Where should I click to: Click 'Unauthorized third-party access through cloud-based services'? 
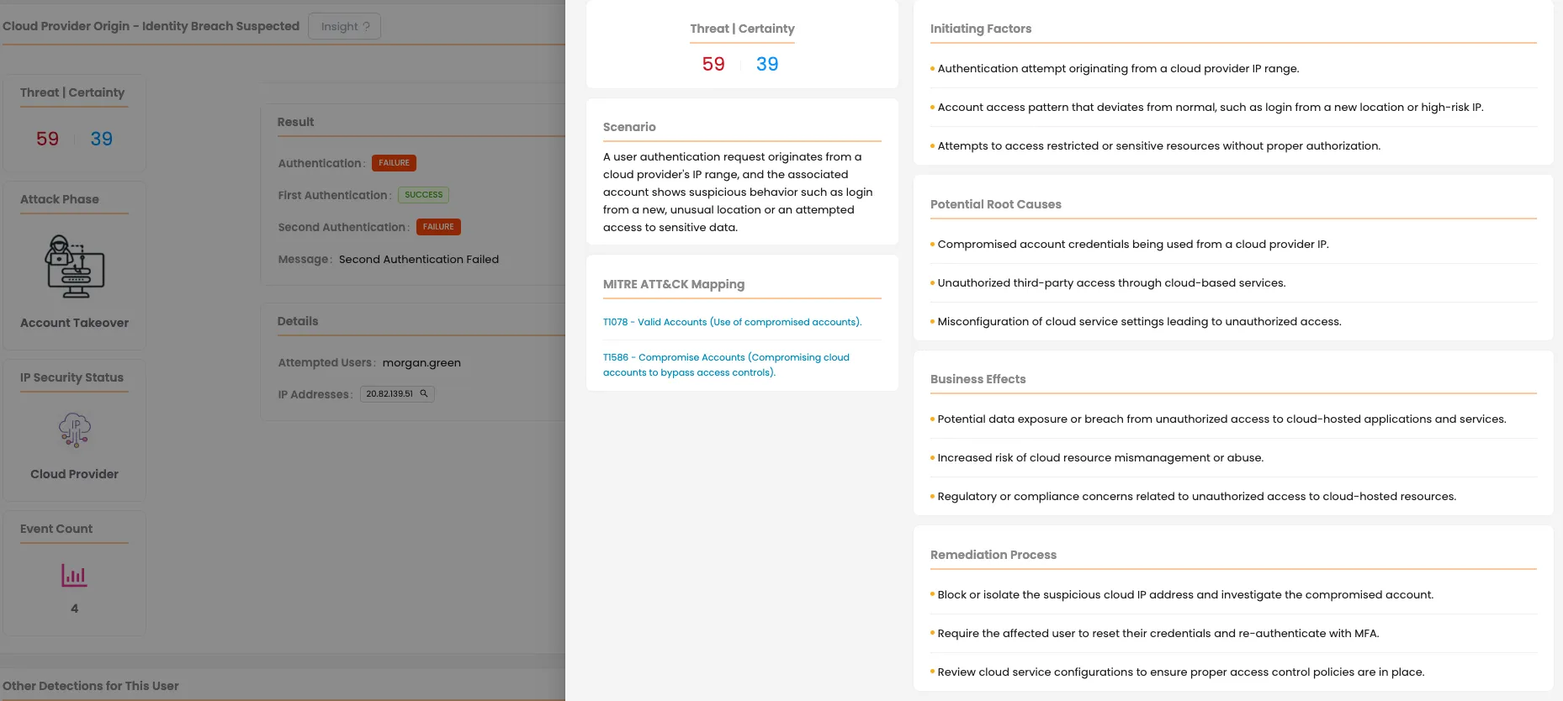[x=1111, y=282]
